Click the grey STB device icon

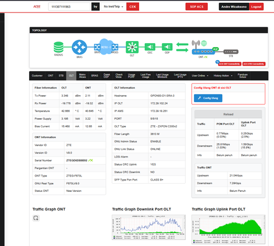point(231,52)
